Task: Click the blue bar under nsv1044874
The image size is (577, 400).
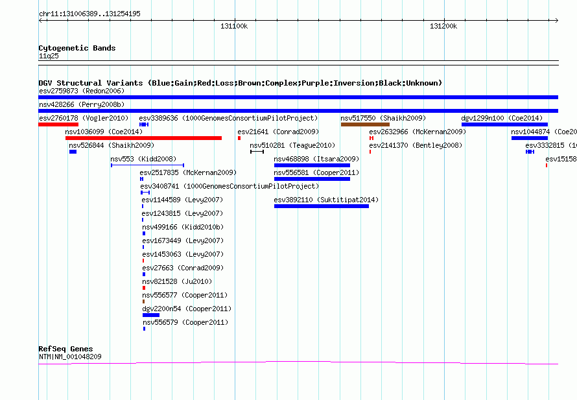Action: coord(530,138)
